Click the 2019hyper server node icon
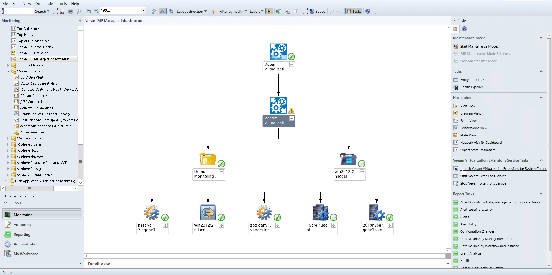This screenshot has height=275, width=552. (x=377, y=212)
